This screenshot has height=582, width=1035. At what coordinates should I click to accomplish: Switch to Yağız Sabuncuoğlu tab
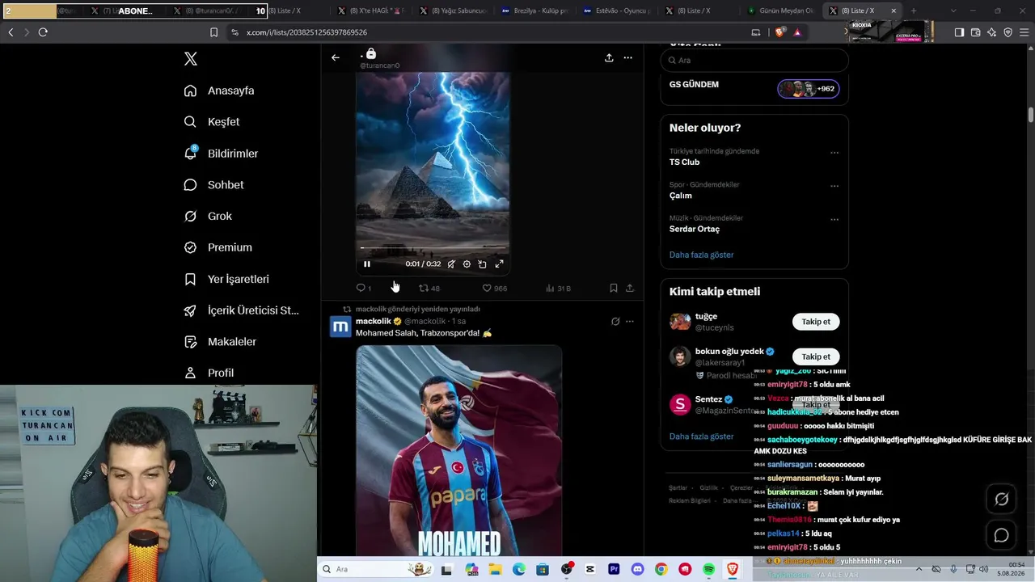coord(453,11)
